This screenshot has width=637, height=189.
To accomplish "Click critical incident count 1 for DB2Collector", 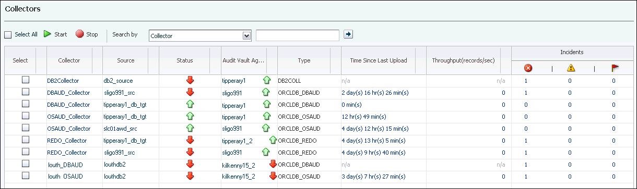I will (526, 81).
